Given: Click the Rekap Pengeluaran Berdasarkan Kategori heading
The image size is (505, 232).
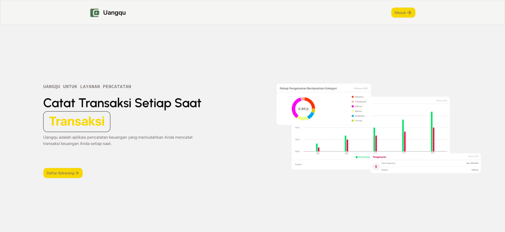Looking at the screenshot, I should pyautogui.click(x=308, y=88).
